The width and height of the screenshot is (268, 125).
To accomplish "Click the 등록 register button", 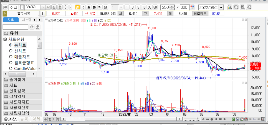I will [x=24, y=119].
